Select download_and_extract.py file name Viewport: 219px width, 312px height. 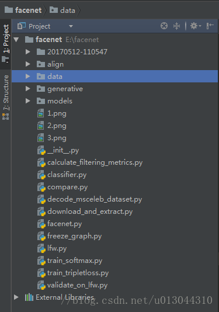tap(90, 212)
